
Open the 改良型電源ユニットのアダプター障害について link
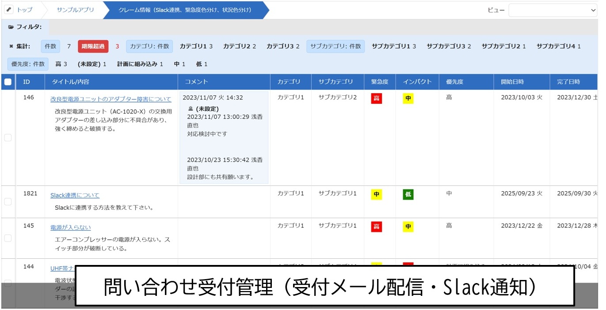click(x=111, y=99)
